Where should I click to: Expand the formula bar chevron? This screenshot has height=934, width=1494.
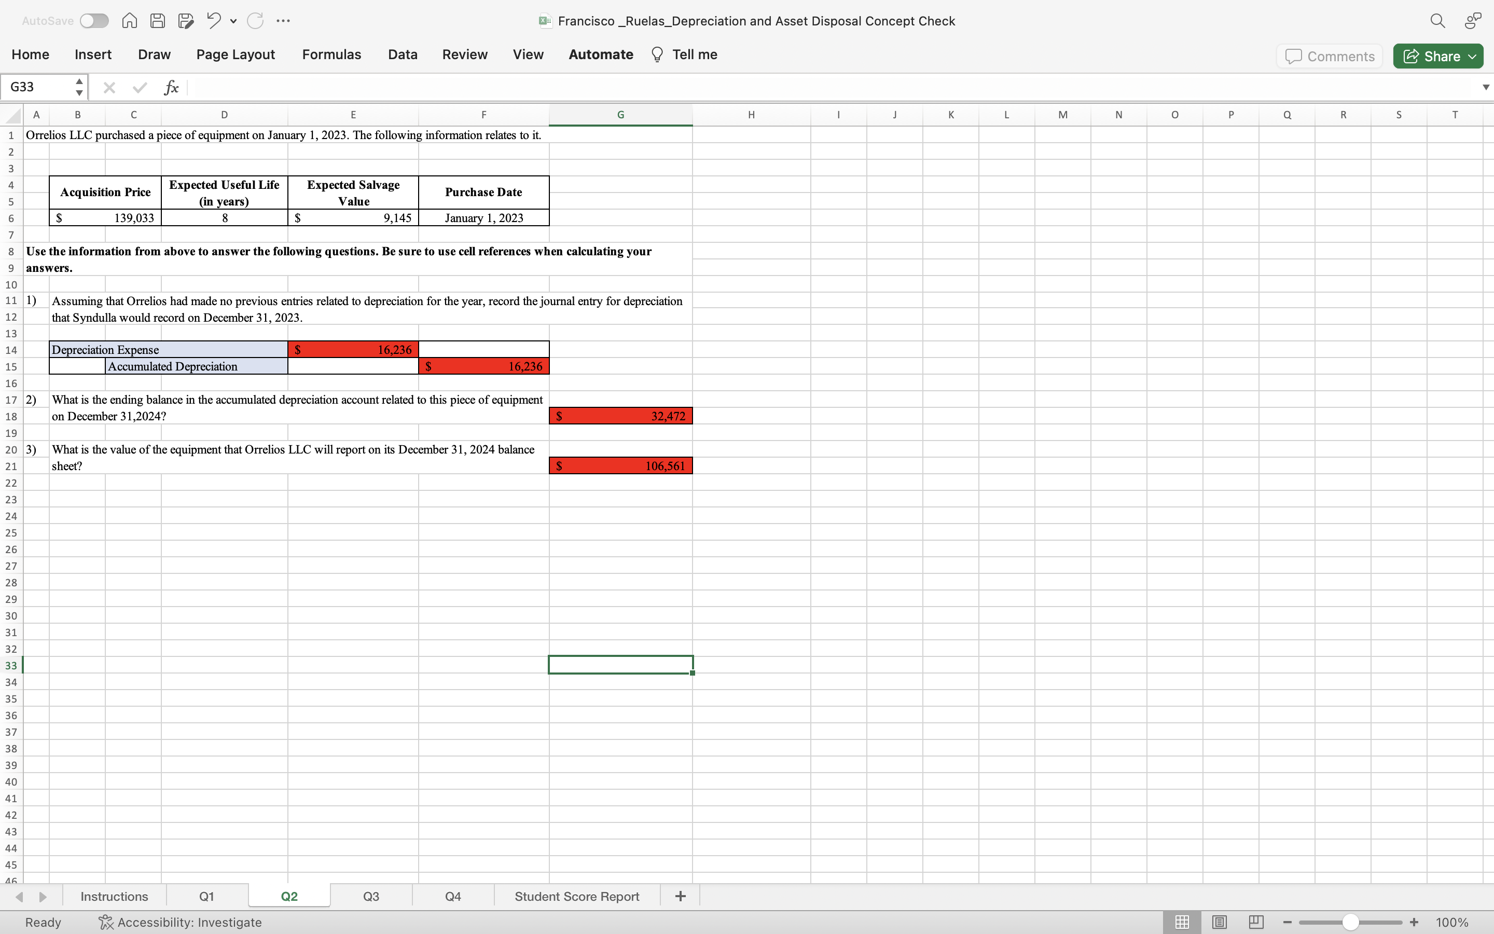click(x=1485, y=87)
